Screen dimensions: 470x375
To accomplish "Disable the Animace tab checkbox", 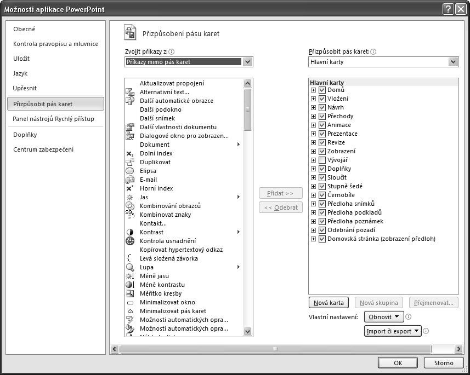I will 322,125.
